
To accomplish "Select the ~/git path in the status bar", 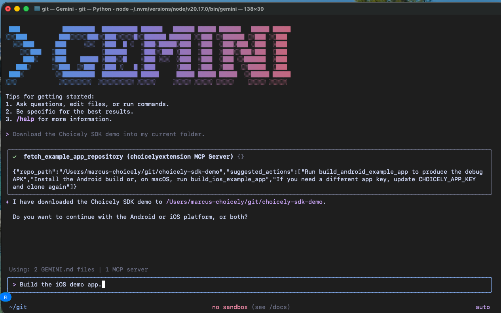I will tap(17, 307).
